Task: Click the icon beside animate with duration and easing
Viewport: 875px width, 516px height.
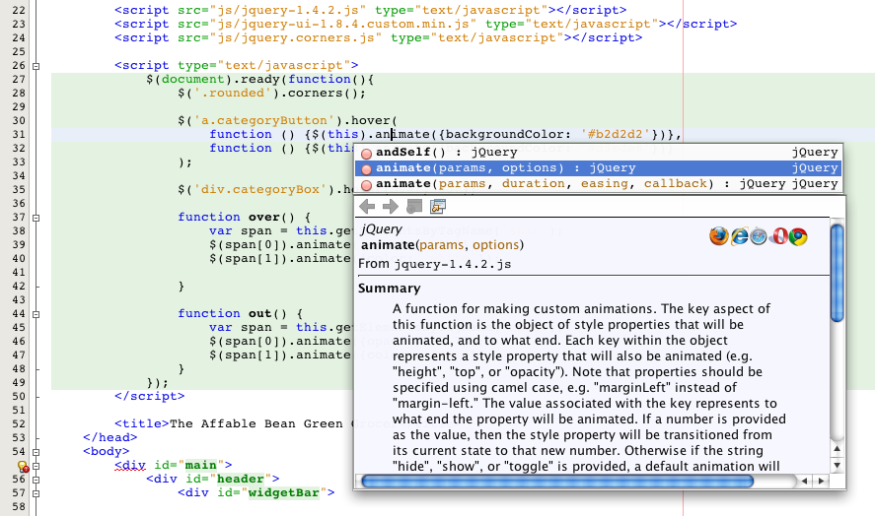Action: (x=366, y=184)
